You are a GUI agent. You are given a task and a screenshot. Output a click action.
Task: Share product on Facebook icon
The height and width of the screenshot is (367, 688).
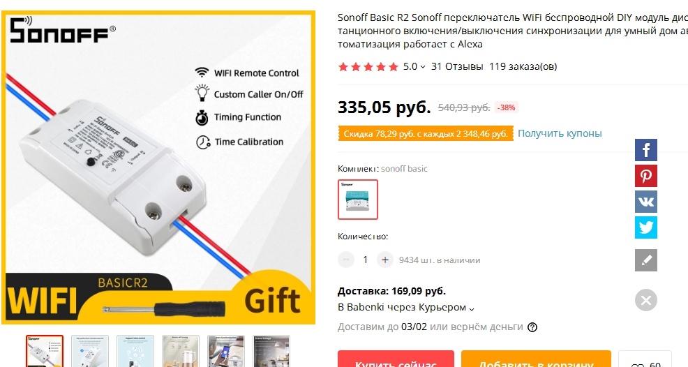[x=646, y=150]
